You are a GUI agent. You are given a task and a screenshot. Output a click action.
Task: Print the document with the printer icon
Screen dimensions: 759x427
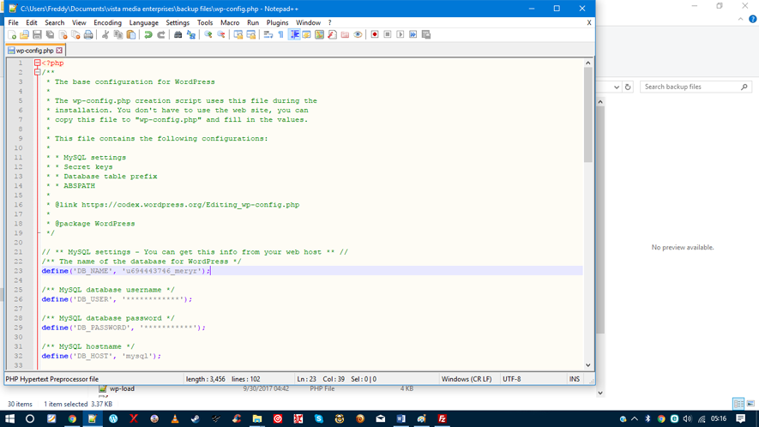click(88, 34)
